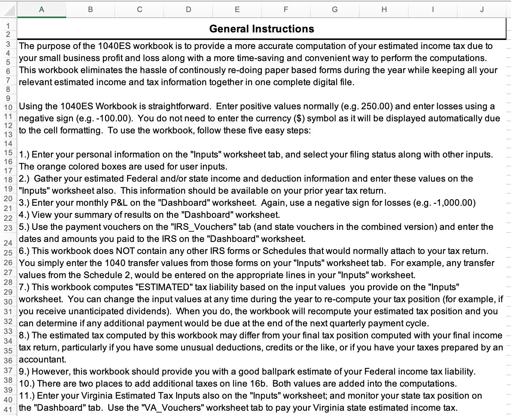Click the line reading "accountant."
Viewport: 511px width, 416px height.
pyautogui.click(x=43, y=359)
